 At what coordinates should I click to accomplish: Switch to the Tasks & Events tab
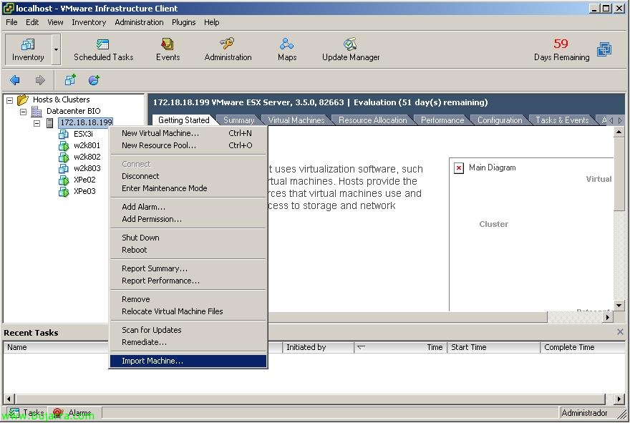562,120
